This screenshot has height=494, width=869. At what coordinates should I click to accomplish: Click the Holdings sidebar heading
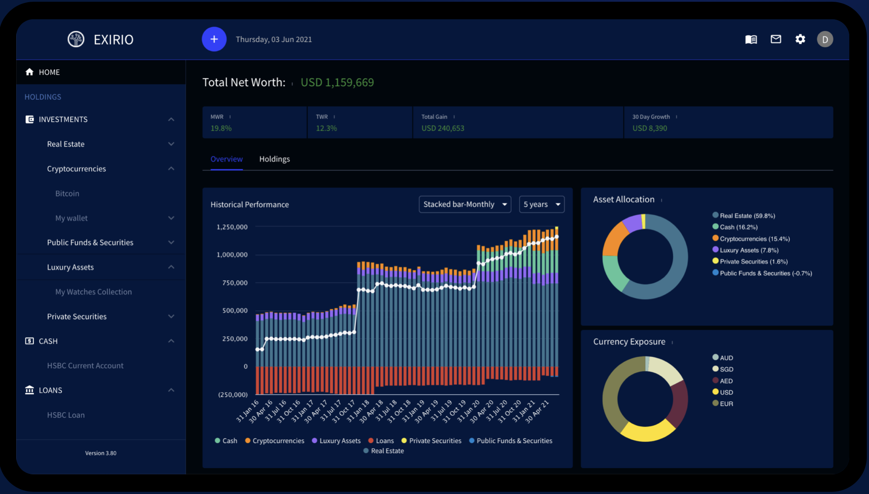coord(43,97)
